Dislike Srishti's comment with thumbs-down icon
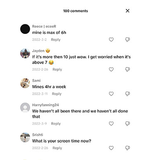 (x=127, y=148)
